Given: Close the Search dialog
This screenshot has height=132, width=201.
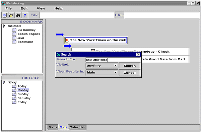Looking at the screenshot, I should coord(138,55).
